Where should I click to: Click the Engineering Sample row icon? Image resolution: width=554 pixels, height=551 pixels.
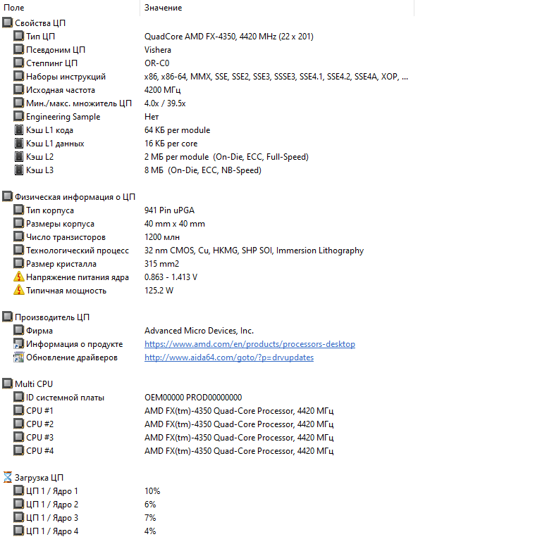(x=19, y=116)
